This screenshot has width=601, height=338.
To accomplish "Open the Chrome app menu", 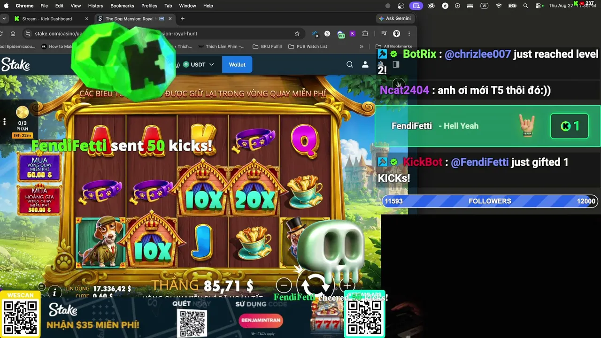I will [x=24, y=6].
